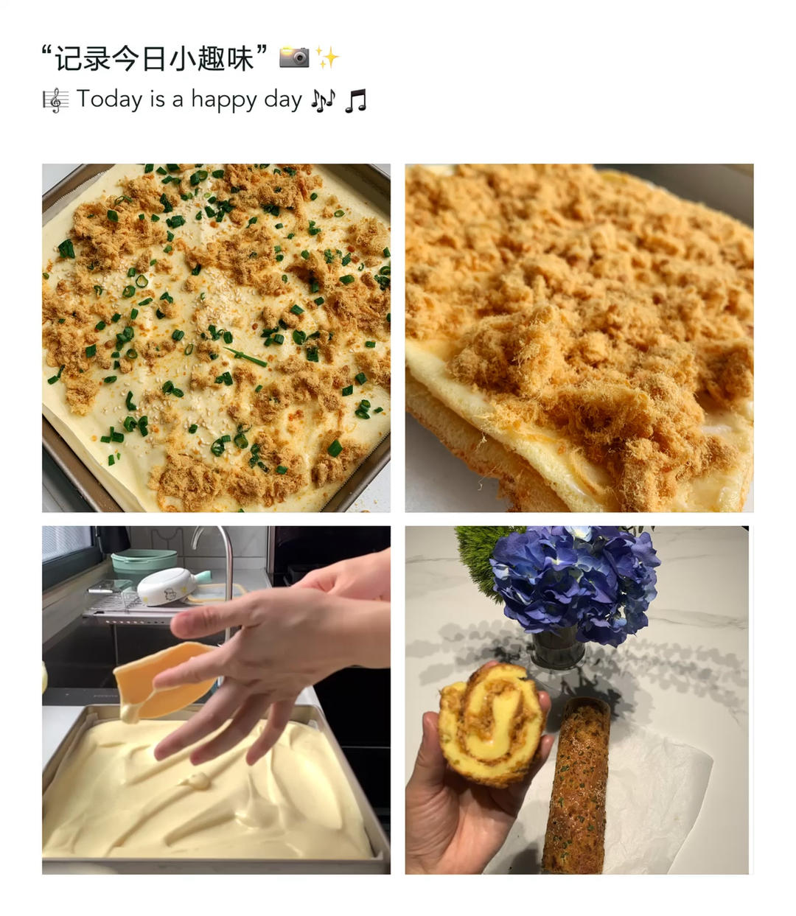796x916 pixels.
Task: Open the cake batter spreading photo
Action: click(x=216, y=700)
